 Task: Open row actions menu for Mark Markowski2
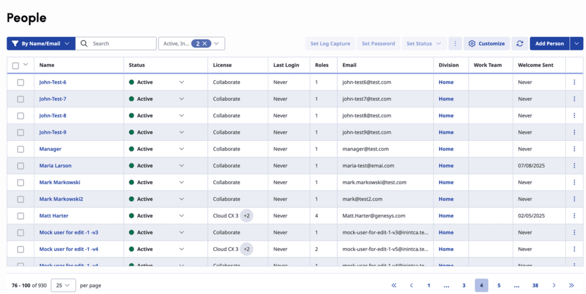tap(574, 199)
